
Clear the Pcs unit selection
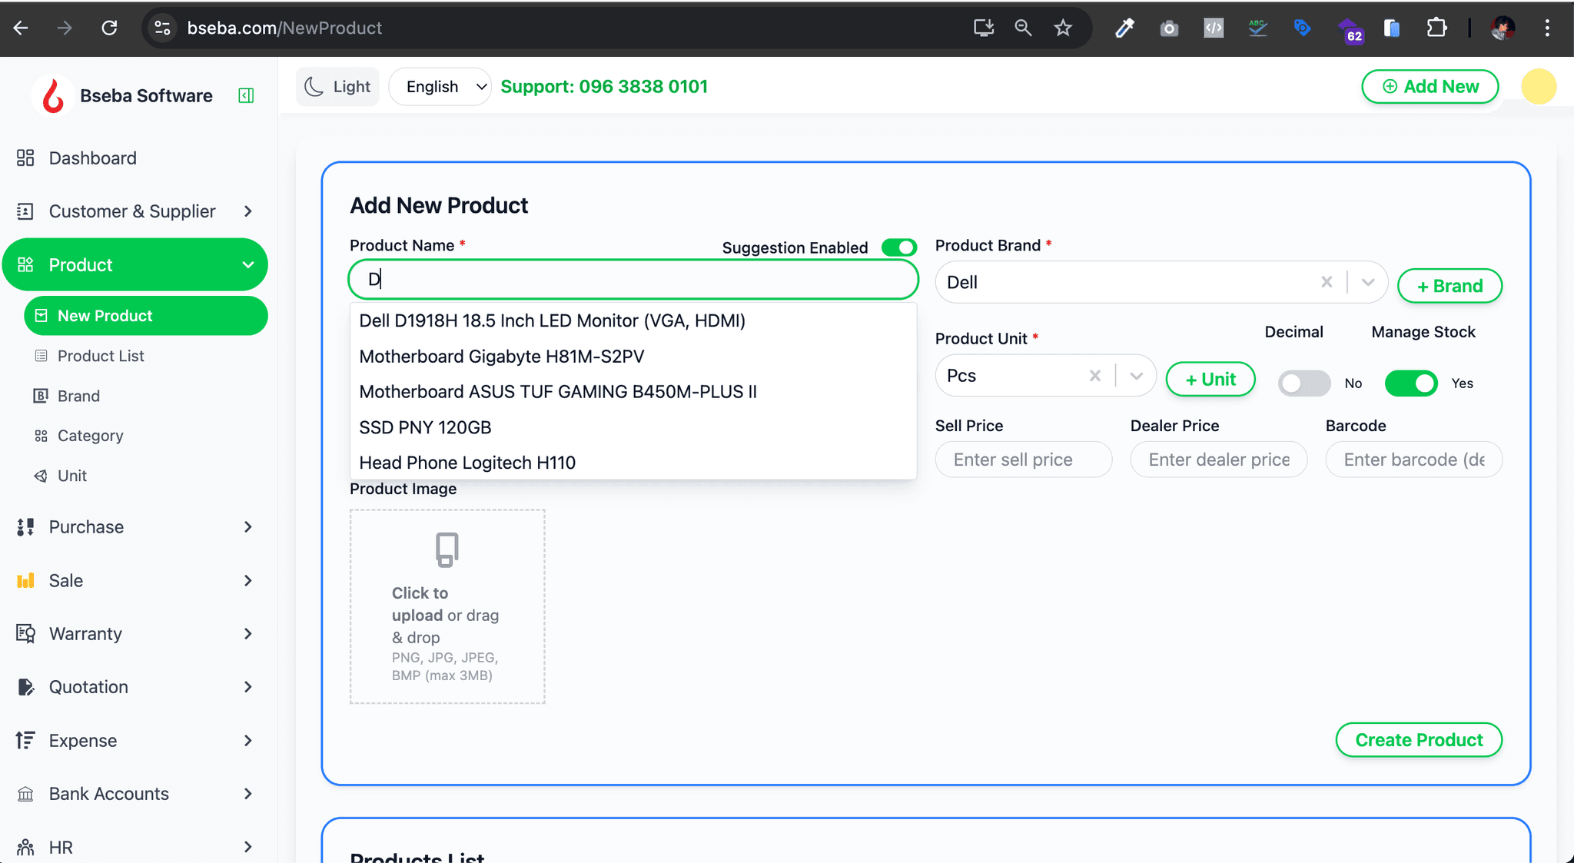1094,376
